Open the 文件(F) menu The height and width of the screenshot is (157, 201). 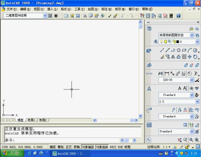click(x=12, y=9)
